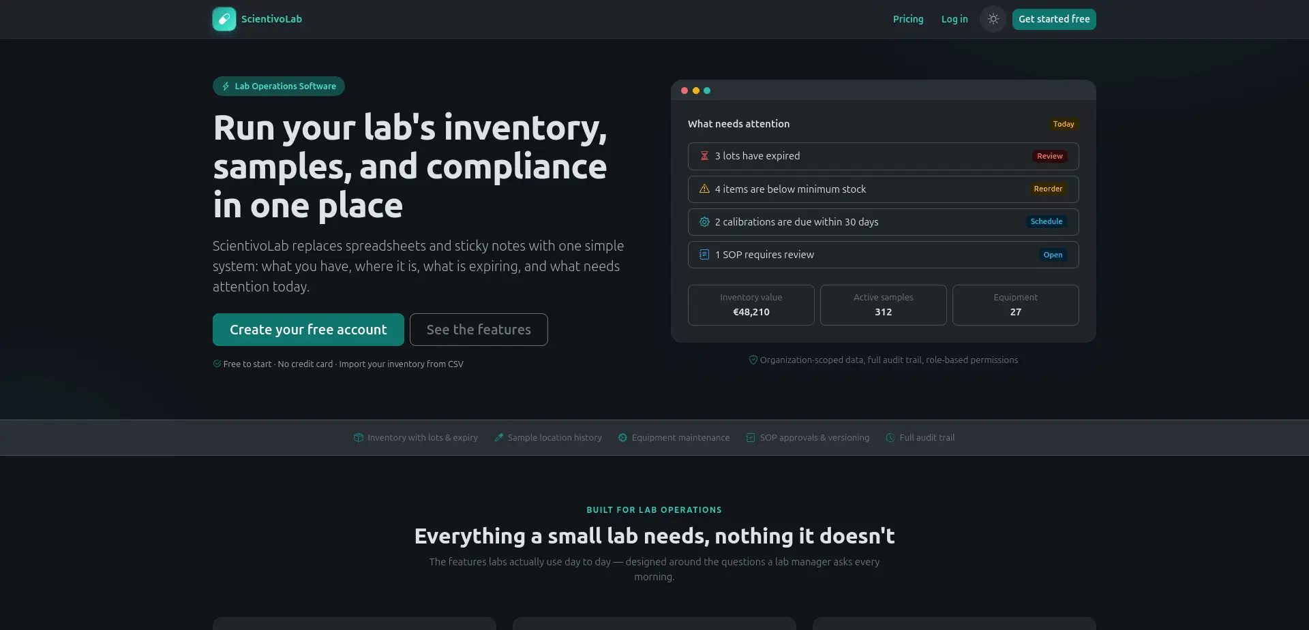Click the Open badge for SOP review
Image resolution: width=1309 pixels, height=630 pixels.
click(1053, 255)
